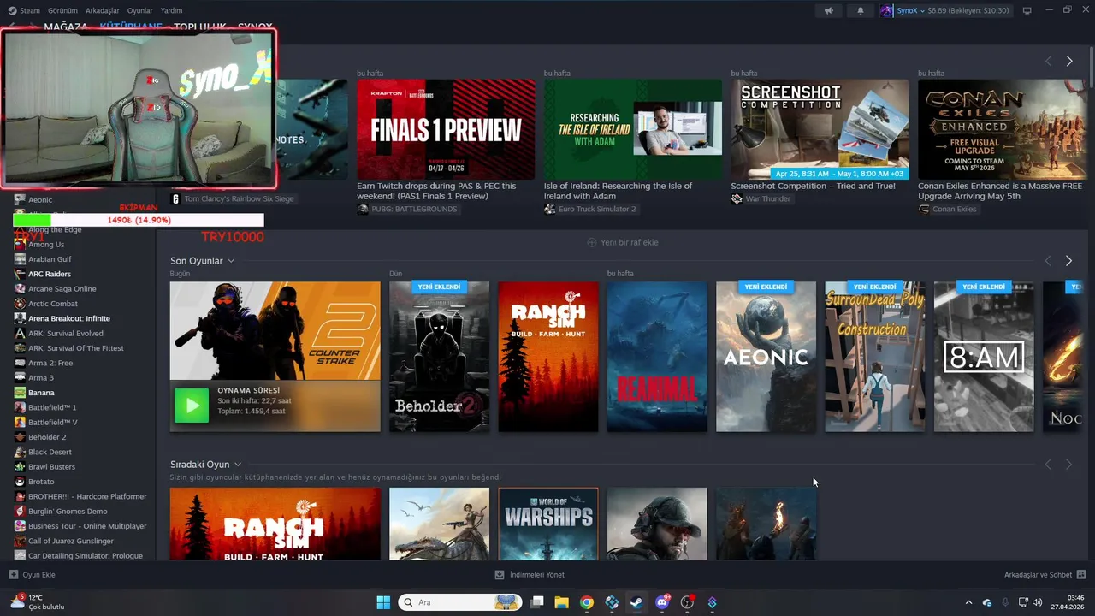Screen dimensions: 1095x616
Task: Open the REANIMAL game cover
Action: (x=657, y=357)
